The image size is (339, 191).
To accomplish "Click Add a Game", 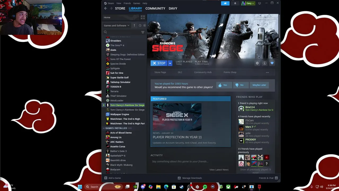I will (x=113, y=178).
